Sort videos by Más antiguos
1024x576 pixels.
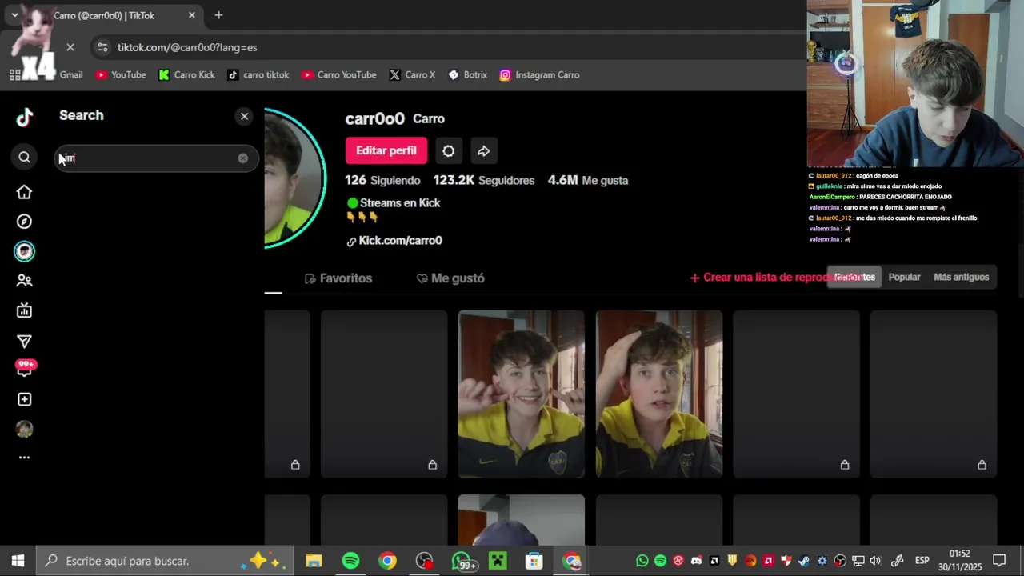[x=962, y=277]
